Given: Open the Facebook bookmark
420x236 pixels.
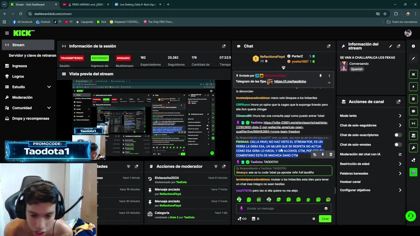Looking at the screenshot, I should (x=22, y=22).
